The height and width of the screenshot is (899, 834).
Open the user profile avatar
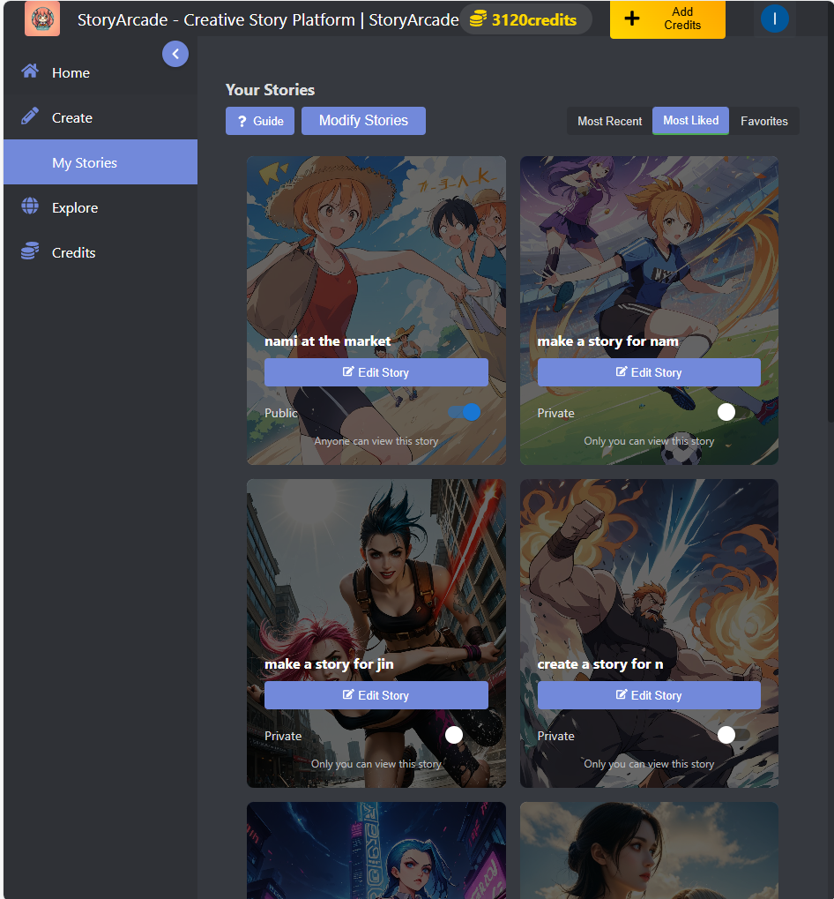(774, 19)
